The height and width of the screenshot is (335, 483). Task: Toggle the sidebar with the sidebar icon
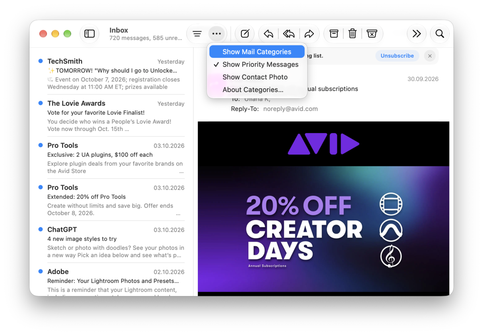pyautogui.click(x=89, y=34)
